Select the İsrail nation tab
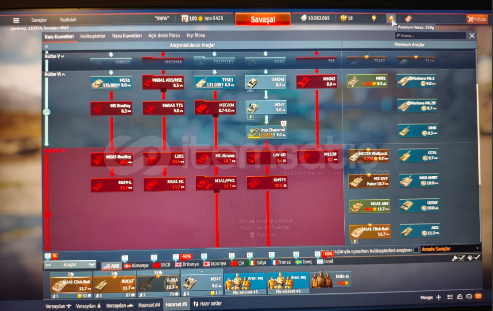 tap(325, 262)
